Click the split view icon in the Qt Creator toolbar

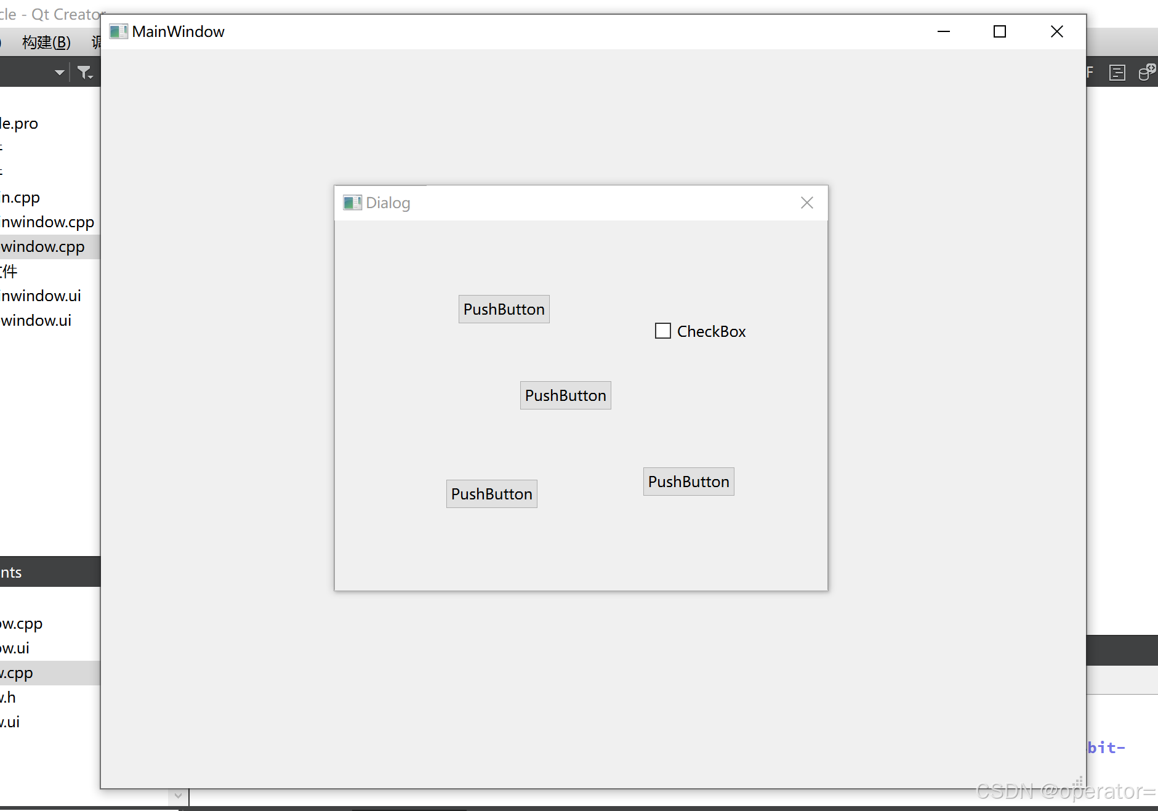coord(1117,73)
